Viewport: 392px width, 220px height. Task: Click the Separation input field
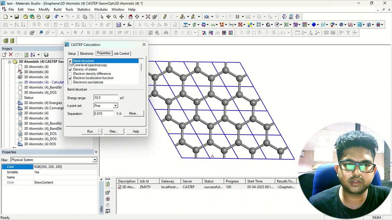click(x=104, y=114)
